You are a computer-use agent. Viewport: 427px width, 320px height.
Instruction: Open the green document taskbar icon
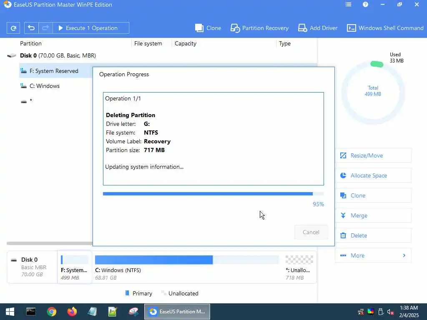(113, 312)
